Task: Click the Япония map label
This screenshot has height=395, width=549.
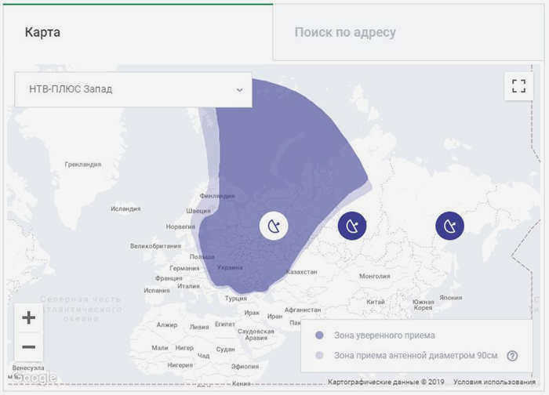Action: [451, 297]
